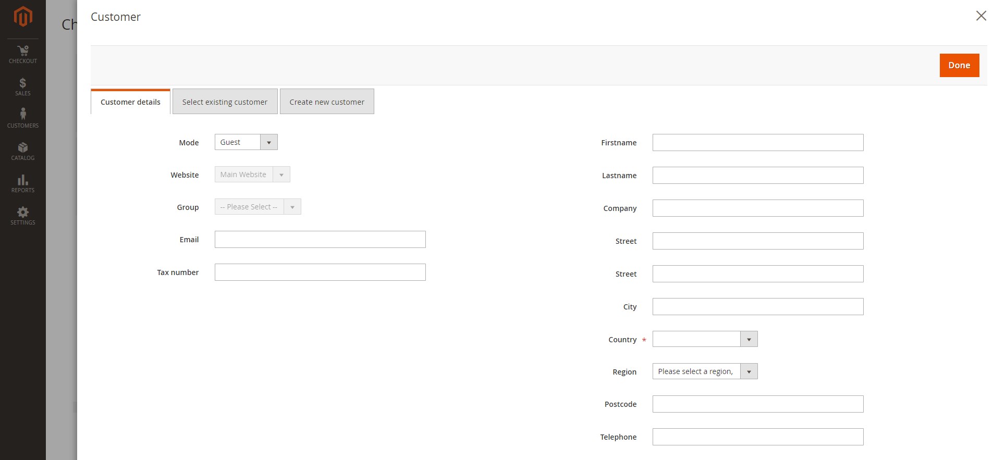Image resolution: width=993 pixels, height=460 pixels.
Task: Focus the Telephone input field
Action: 758,437
